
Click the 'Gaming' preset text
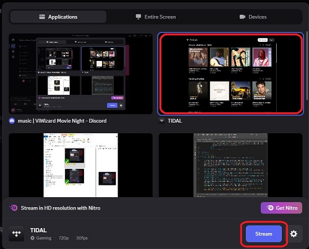coord(44,238)
